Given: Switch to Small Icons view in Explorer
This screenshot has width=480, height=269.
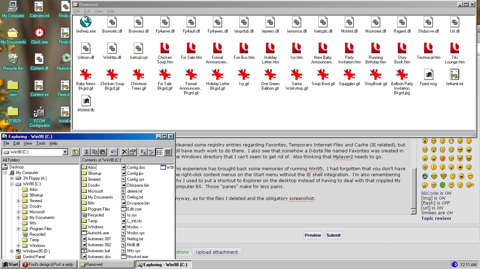Looking at the screenshot, I should coord(151,152).
